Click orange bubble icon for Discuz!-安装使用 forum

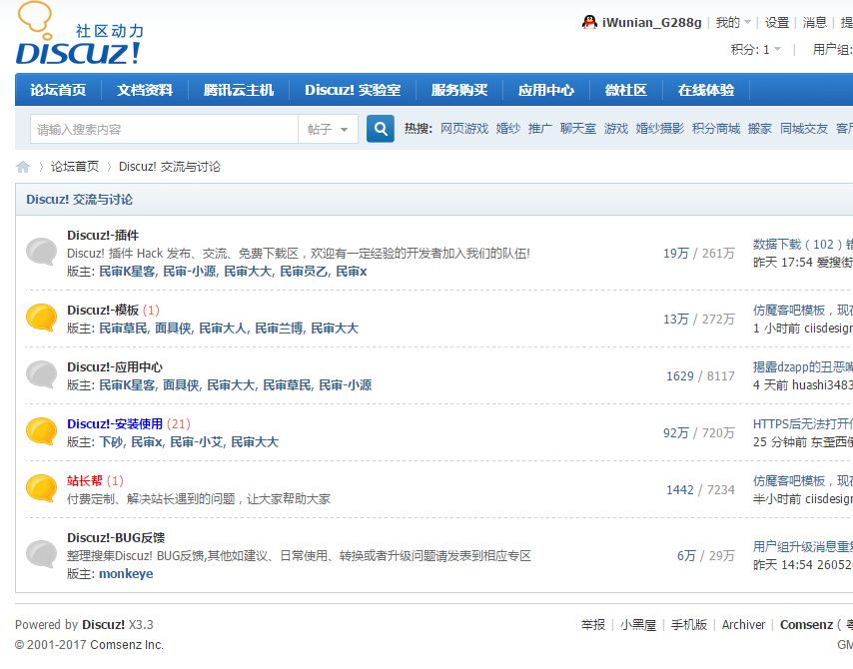[x=41, y=432]
